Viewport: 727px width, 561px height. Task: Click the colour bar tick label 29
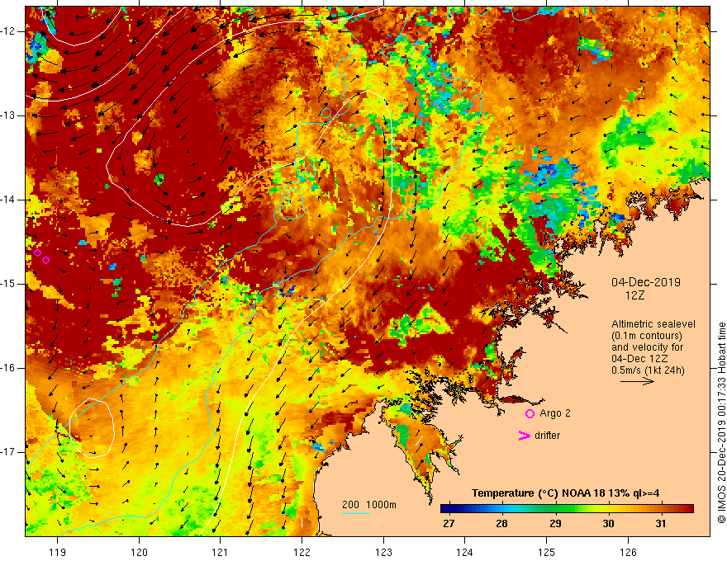[x=555, y=524]
